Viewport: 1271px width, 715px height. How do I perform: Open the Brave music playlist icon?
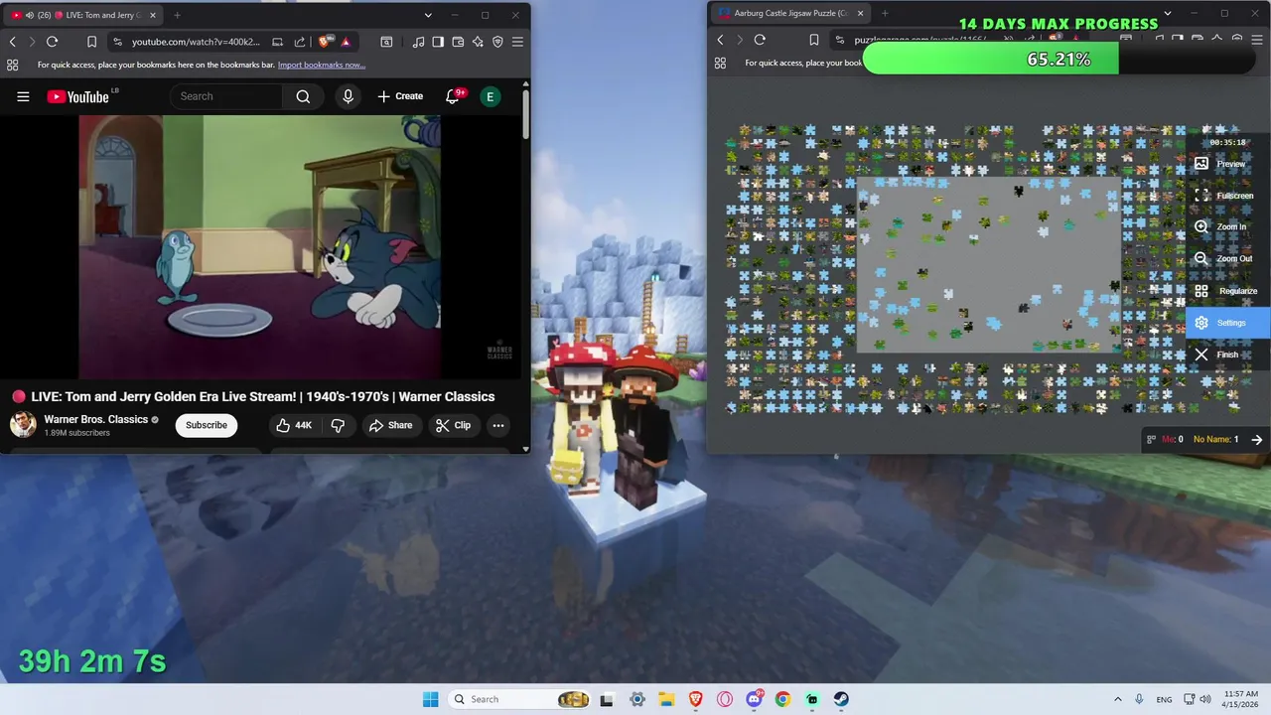pyautogui.click(x=418, y=42)
